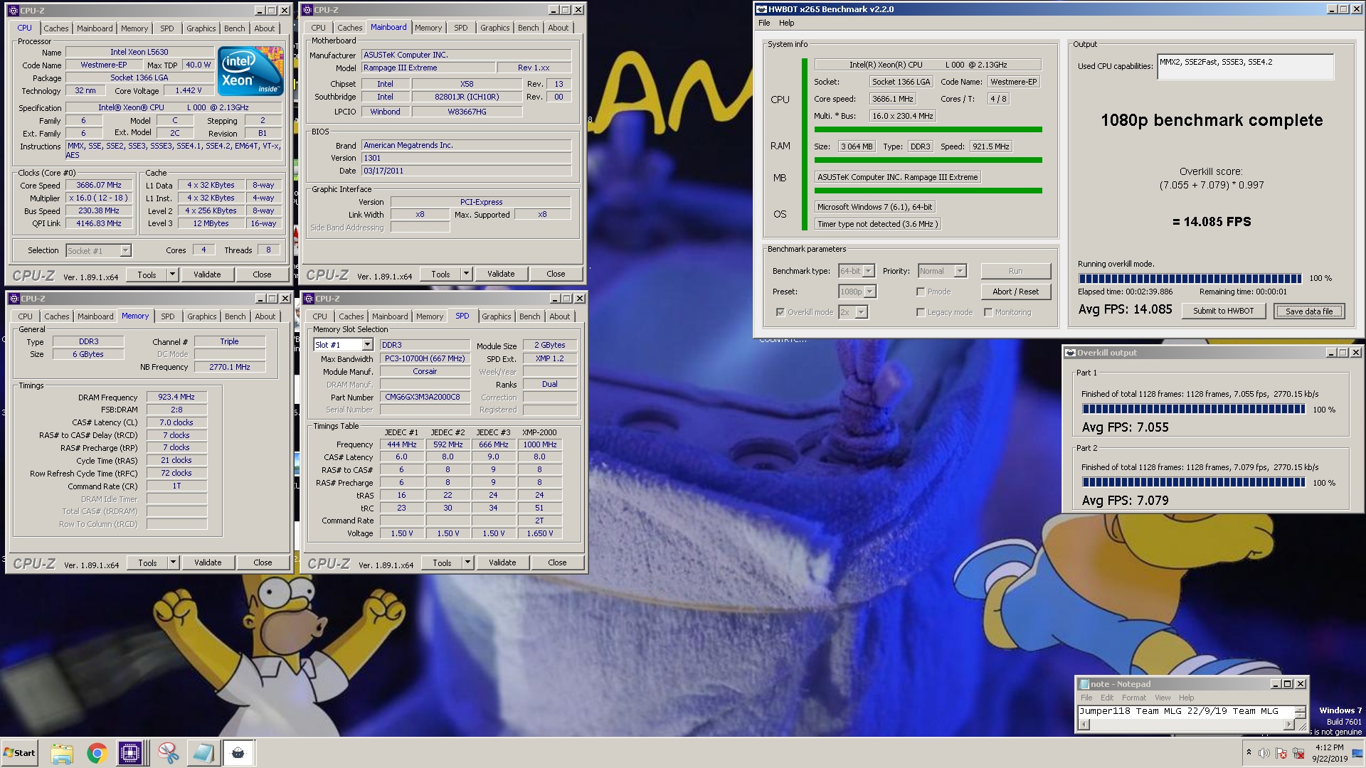
Task: Expand Tools arrow in the CPU-Z Mainboard window
Action: 466,274
